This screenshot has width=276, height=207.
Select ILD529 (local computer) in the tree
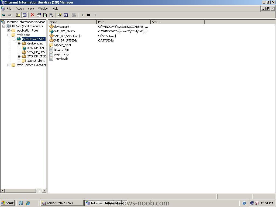27,26
